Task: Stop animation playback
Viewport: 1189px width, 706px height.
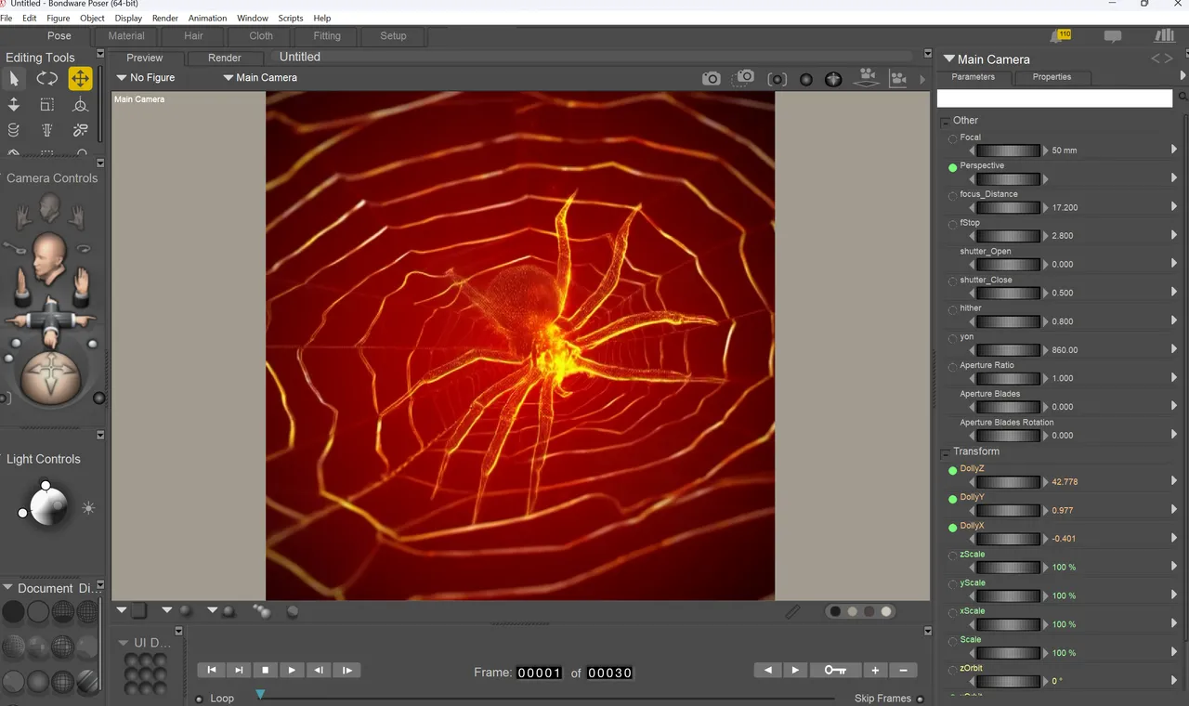Action: tap(265, 670)
